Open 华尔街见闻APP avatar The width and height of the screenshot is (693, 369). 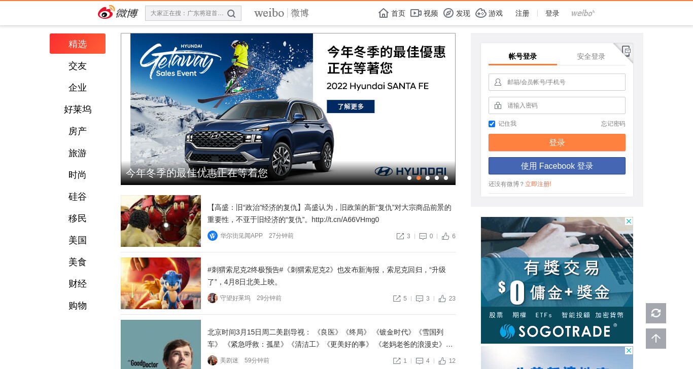[x=213, y=236]
